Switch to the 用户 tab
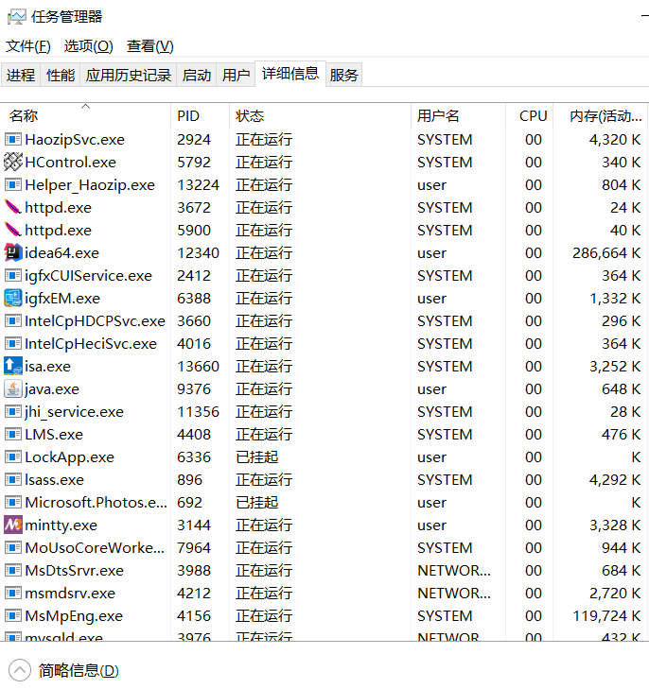The image size is (649, 689). (x=236, y=76)
